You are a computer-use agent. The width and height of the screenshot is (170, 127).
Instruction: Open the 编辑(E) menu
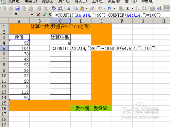(31, 1)
